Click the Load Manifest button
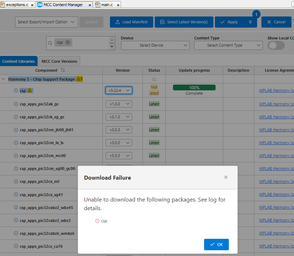The height and width of the screenshot is (256, 294). [131, 22]
